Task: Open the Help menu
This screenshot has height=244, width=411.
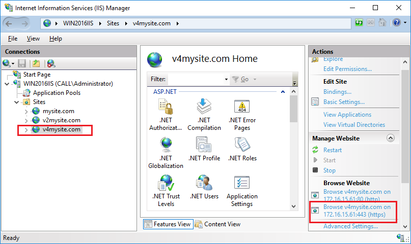Action: 56,39
